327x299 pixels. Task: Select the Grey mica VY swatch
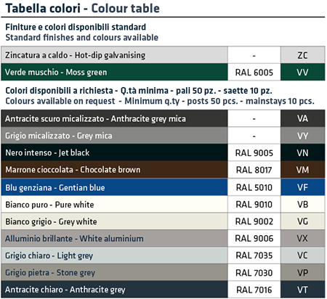(x=302, y=136)
